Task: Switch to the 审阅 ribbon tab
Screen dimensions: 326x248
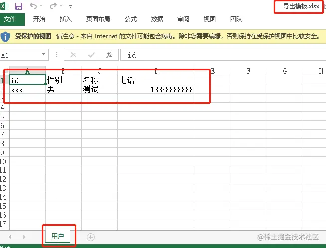Action: point(183,19)
